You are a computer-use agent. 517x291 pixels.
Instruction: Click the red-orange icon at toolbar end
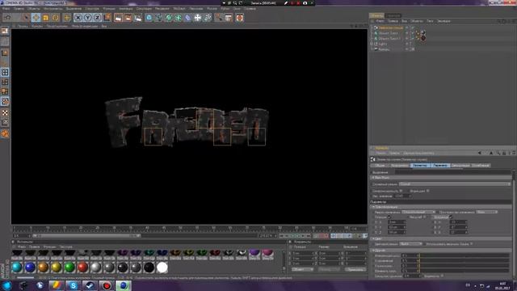(x=240, y=18)
